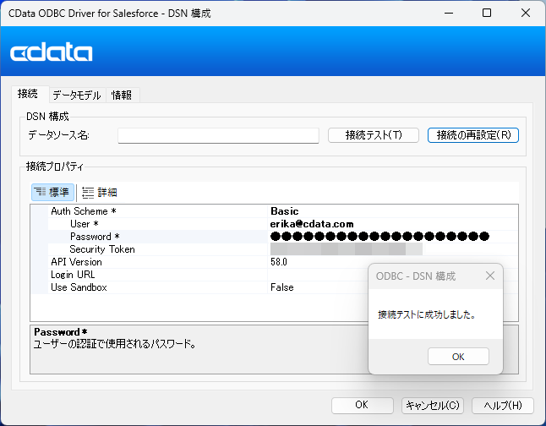Screen dimensions: 546x426
Task: Click the キャンセル(C) button
Action: click(x=433, y=405)
